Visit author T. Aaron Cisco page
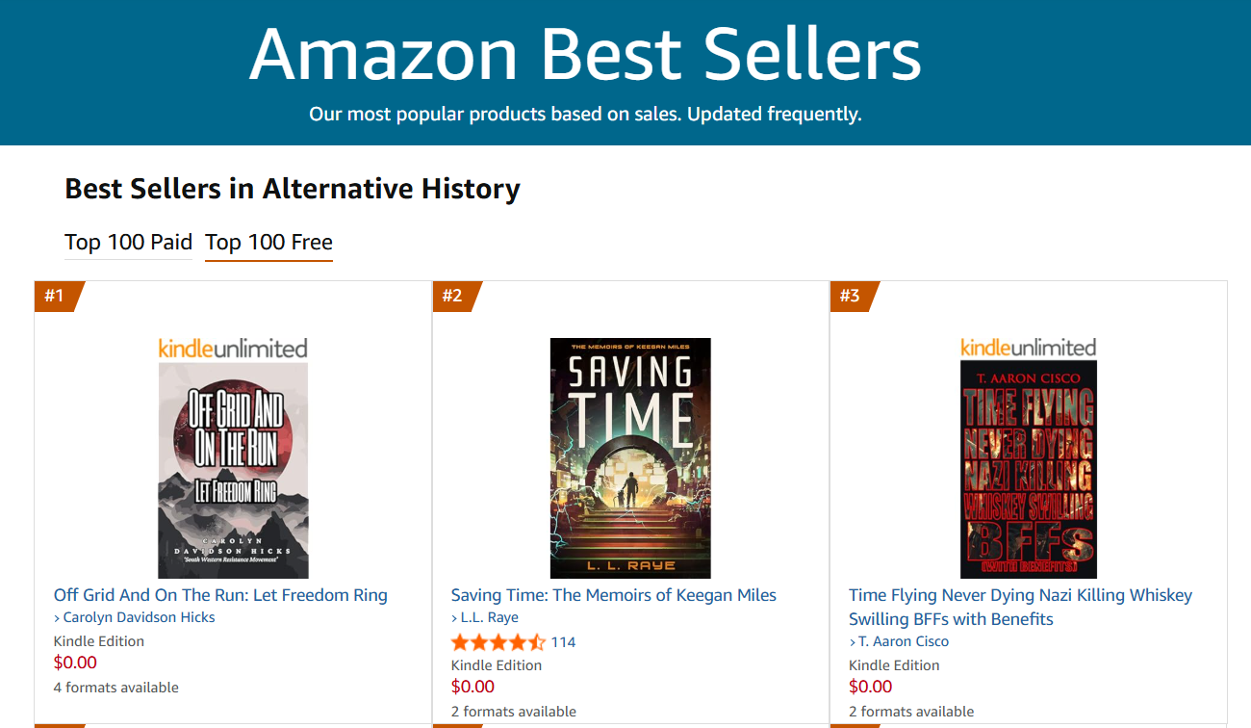 tap(903, 641)
